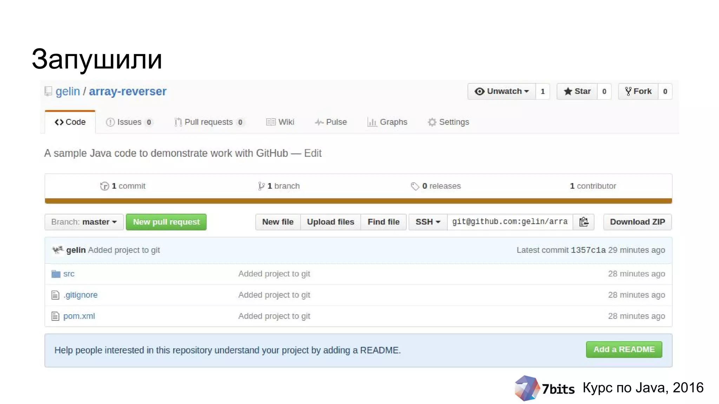
Task: Click gelin's name in the latest commit row
Action: coord(76,250)
